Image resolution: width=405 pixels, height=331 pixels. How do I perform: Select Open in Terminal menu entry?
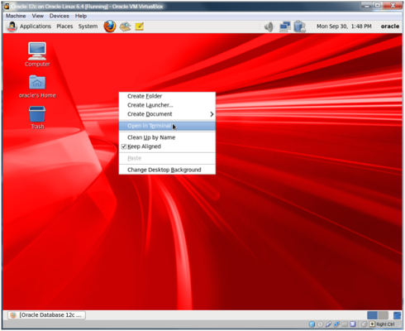tap(167, 126)
